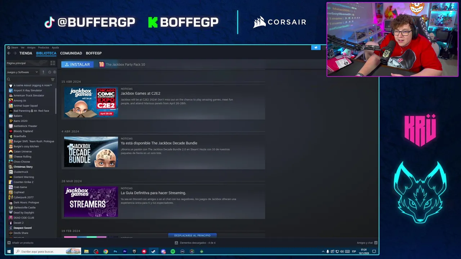Switch to the COMUNIDAD tab
The image size is (461, 259).
[71, 53]
